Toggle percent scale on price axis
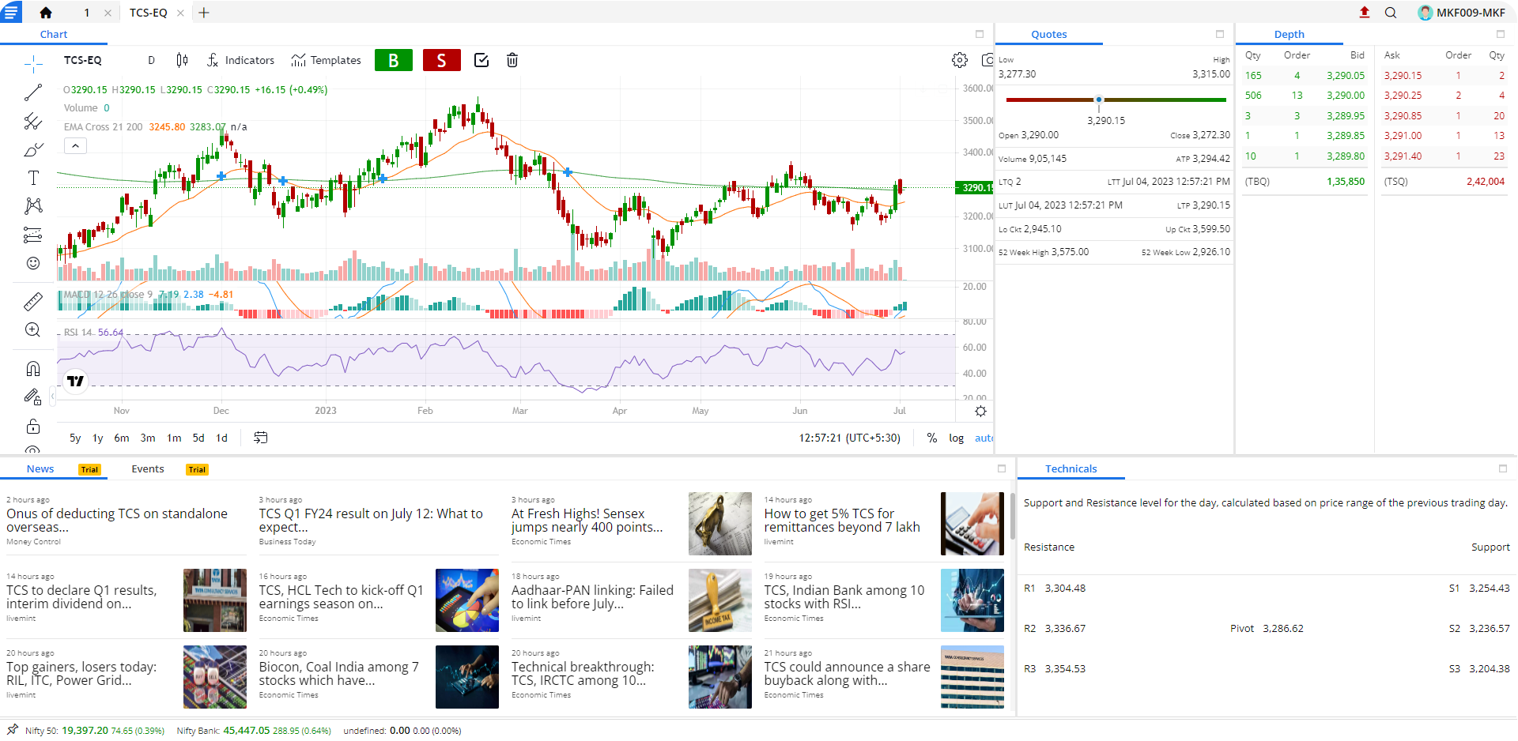 [932, 438]
